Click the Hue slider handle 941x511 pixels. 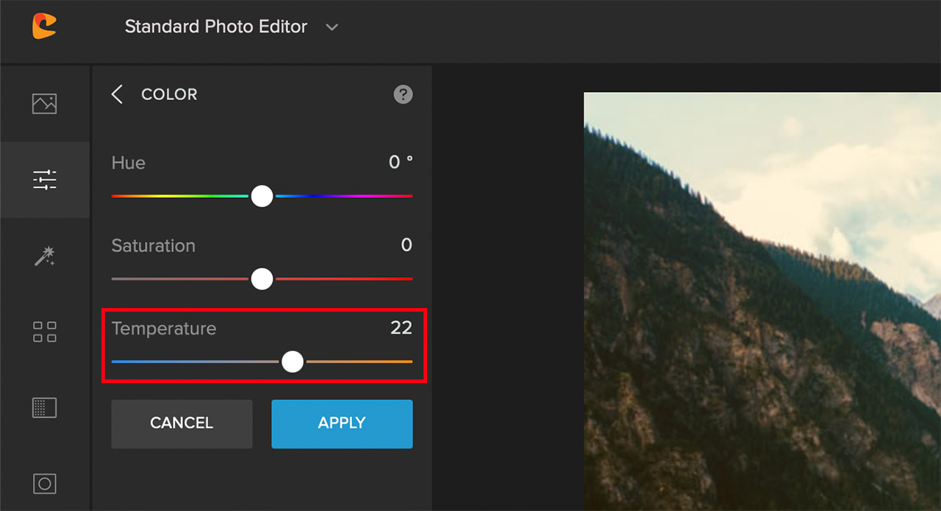click(262, 196)
